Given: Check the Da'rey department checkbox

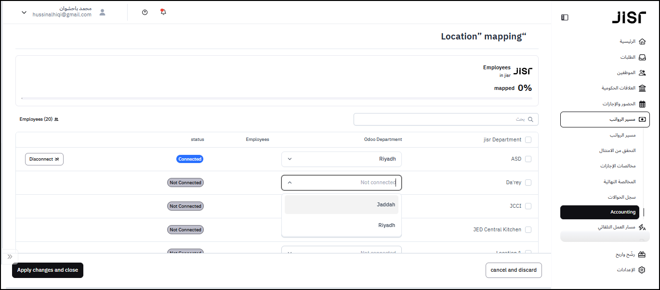Looking at the screenshot, I should tap(528, 183).
